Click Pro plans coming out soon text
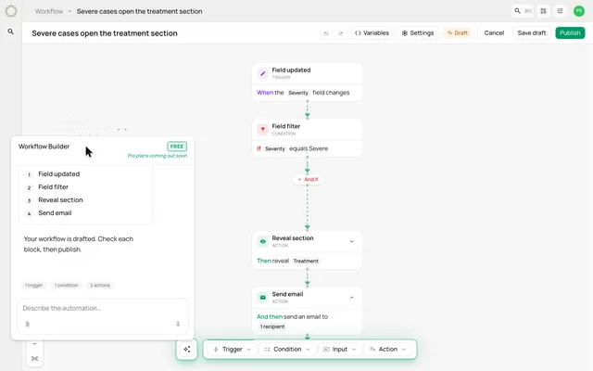593x371 pixels. click(157, 156)
